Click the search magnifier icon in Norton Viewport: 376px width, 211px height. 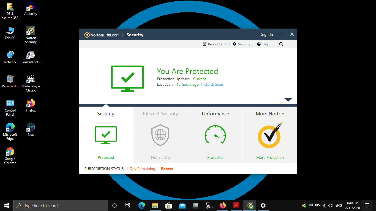click(x=281, y=44)
